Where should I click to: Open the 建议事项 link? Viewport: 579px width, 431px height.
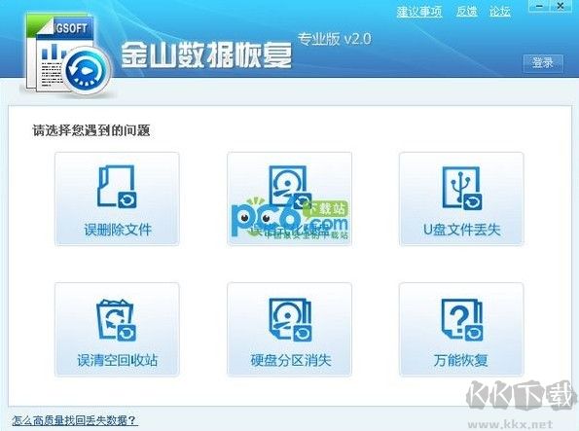[x=419, y=12]
